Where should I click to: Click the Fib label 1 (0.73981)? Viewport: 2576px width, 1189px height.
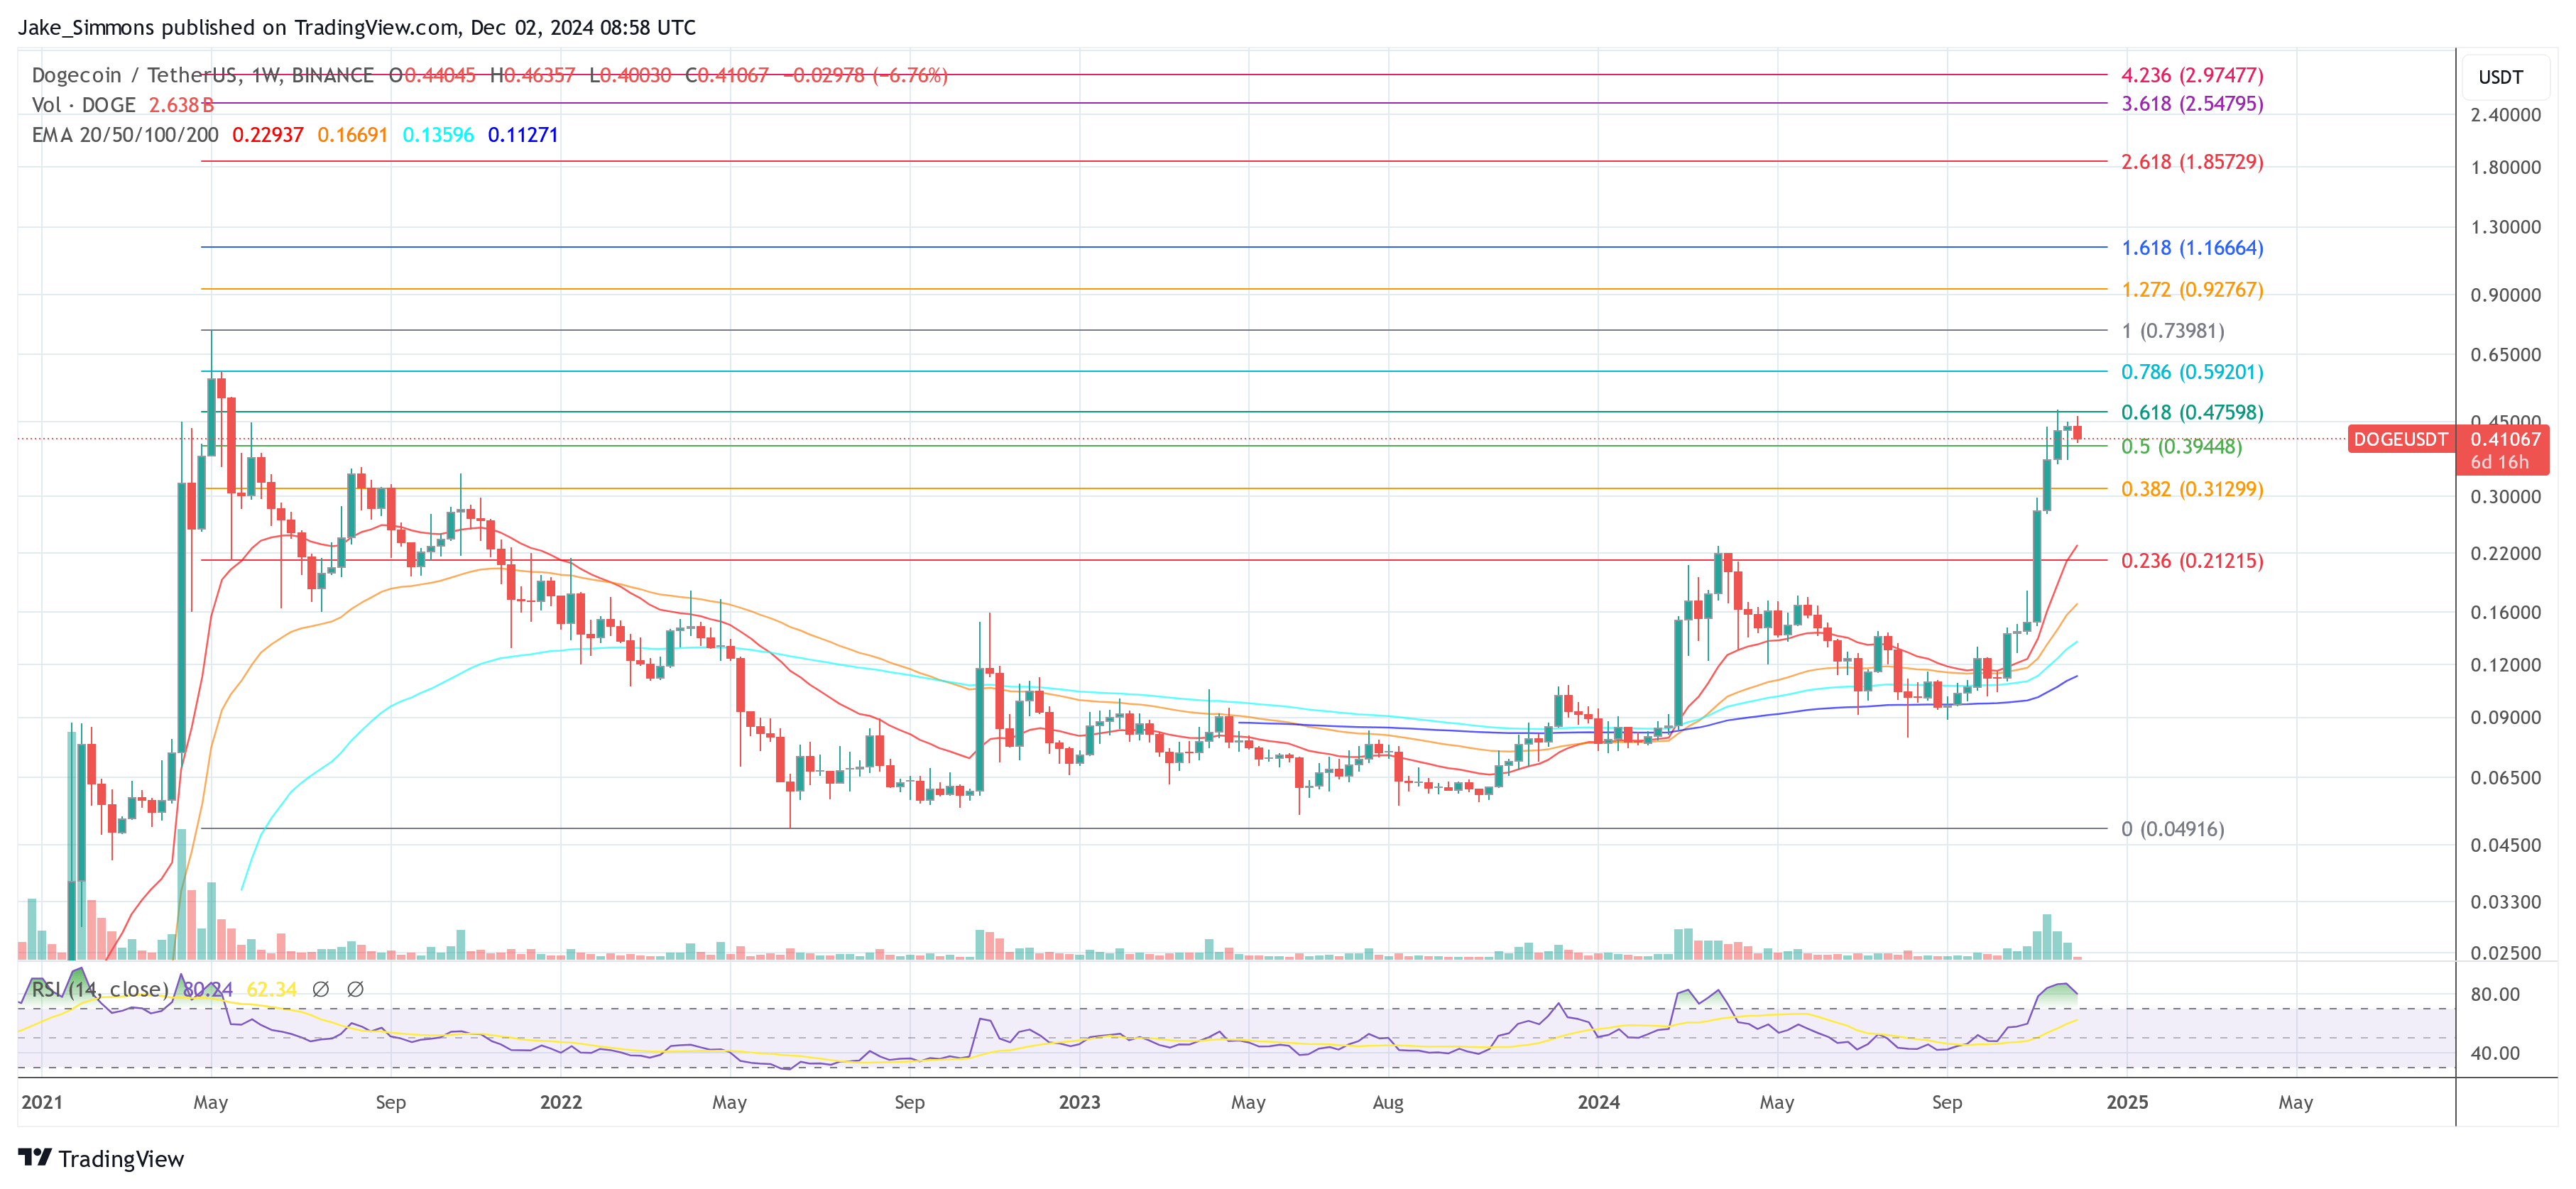[x=2173, y=330]
